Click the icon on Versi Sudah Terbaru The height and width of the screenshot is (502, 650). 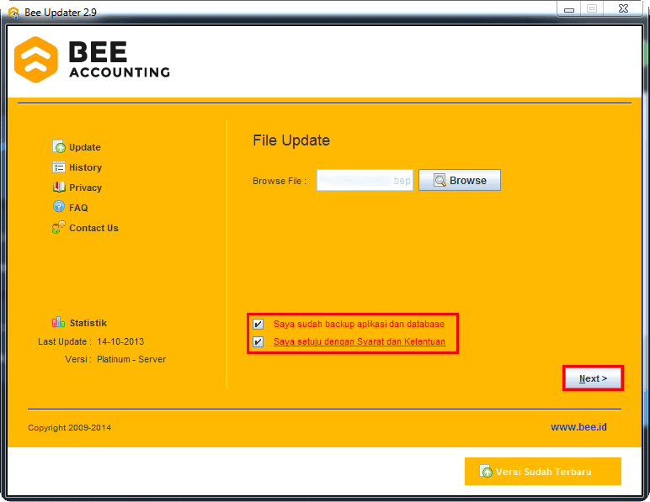pos(486,471)
